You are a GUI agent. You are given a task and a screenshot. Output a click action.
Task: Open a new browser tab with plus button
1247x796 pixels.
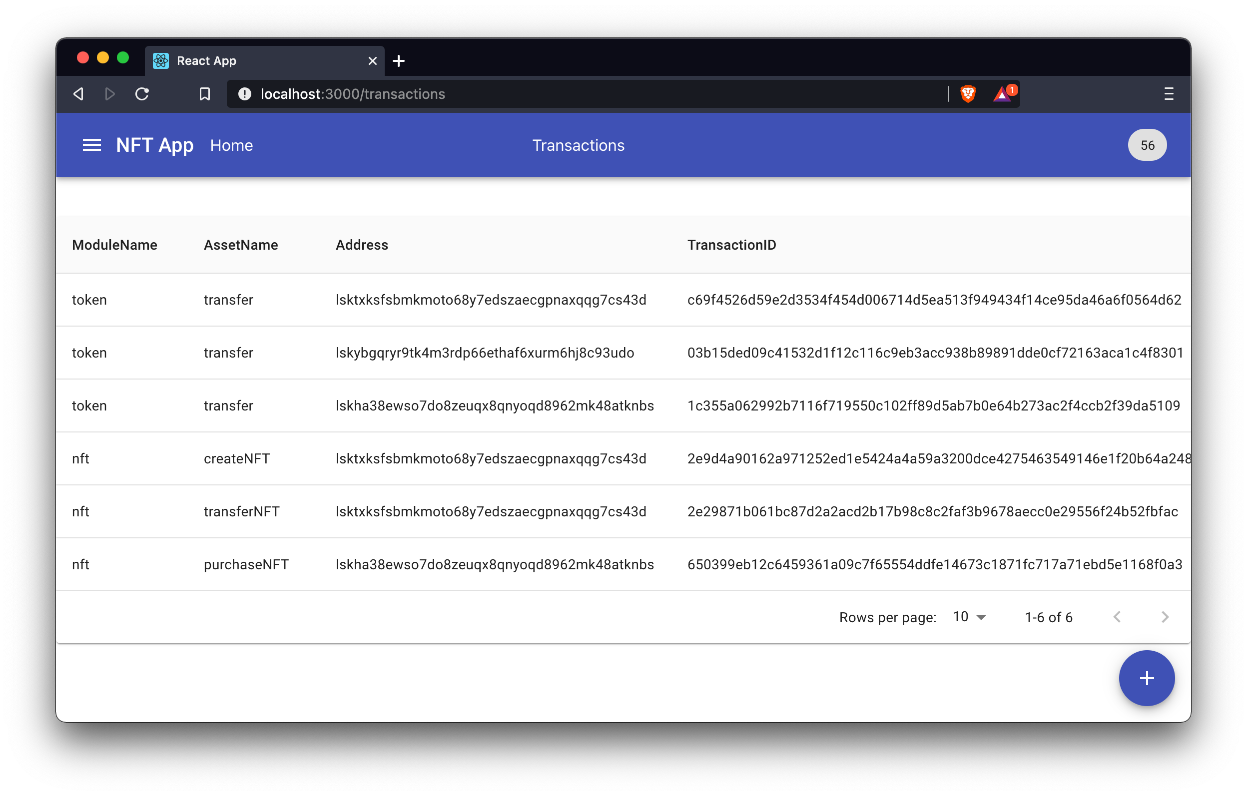pos(398,61)
